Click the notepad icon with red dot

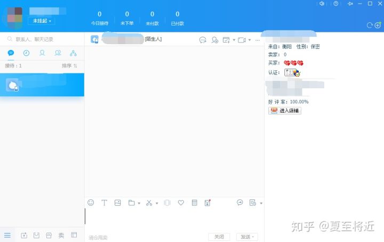click(207, 203)
